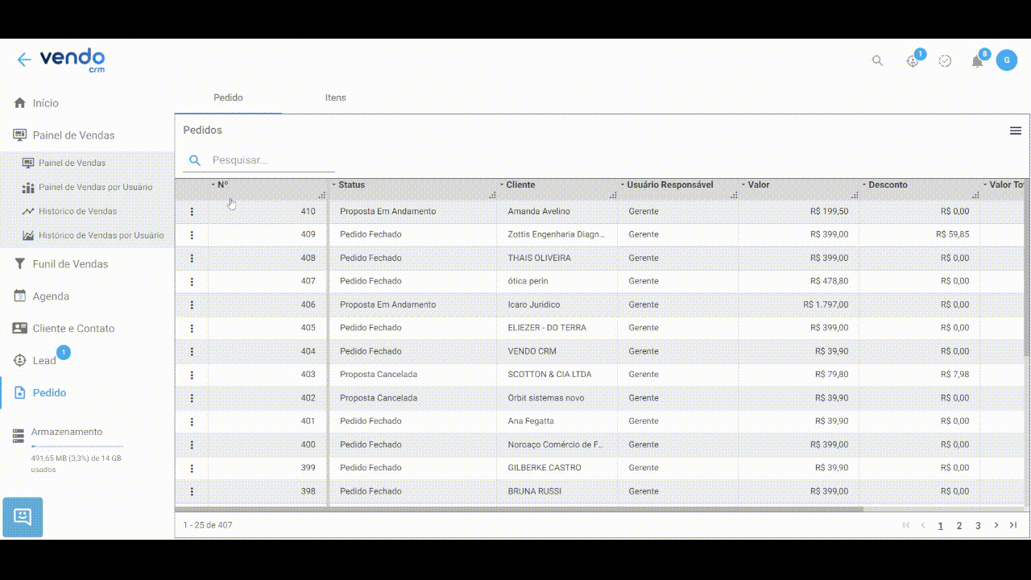Switch to the Itens tab

[x=335, y=97]
